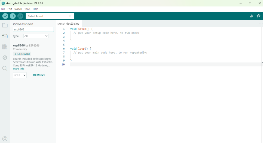The height and width of the screenshot is (143, 263).
Task: Click line number 1 in gutter
Action: (64, 29)
